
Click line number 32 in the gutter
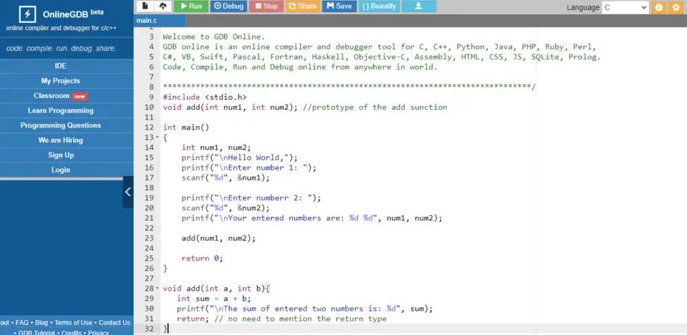pyautogui.click(x=149, y=329)
